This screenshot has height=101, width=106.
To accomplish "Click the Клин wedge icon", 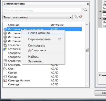I will coord(5,69).
